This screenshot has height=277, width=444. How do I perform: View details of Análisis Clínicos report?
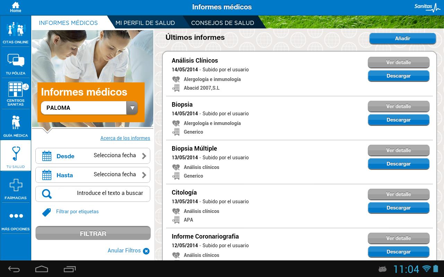point(399,62)
